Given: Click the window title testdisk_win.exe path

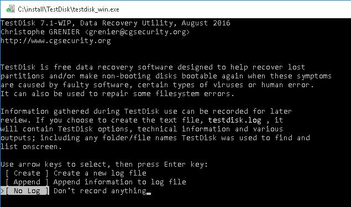Looking at the screenshot, I should click(69, 9).
